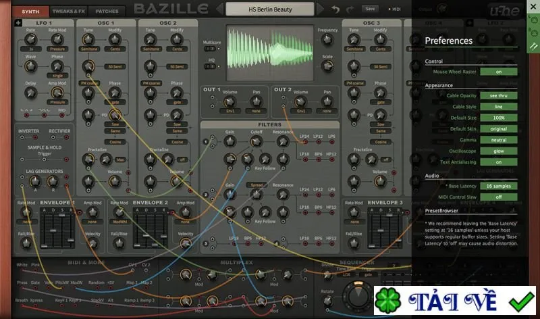The image size is (540, 319).
Task: Click the redo arrow icon
Action: point(350,9)
